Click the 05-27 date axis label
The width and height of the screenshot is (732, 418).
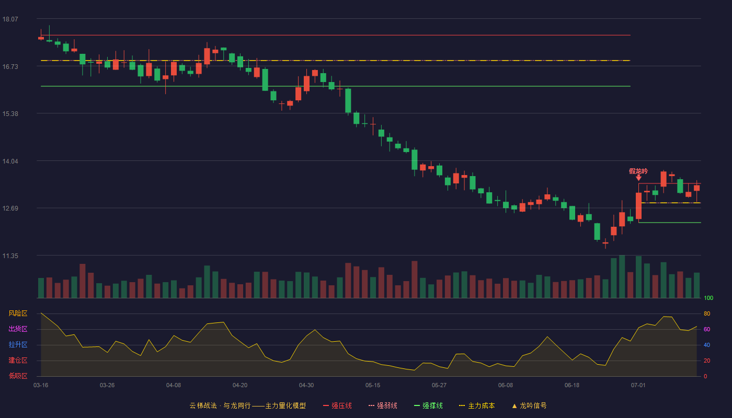(x=439, y=385)
